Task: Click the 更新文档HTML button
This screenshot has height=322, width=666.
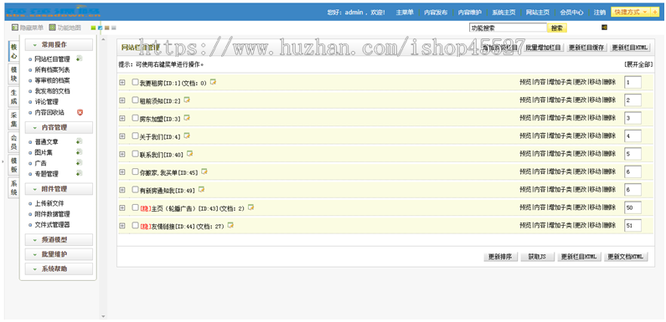Action: [626, 257]
